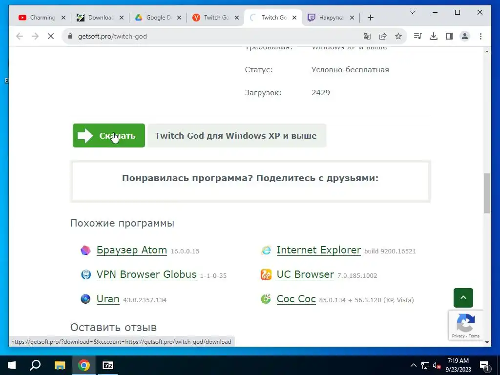Open the VPN Browser Globus link
Viewport: 500px width, 375px height.
point(146,274)
